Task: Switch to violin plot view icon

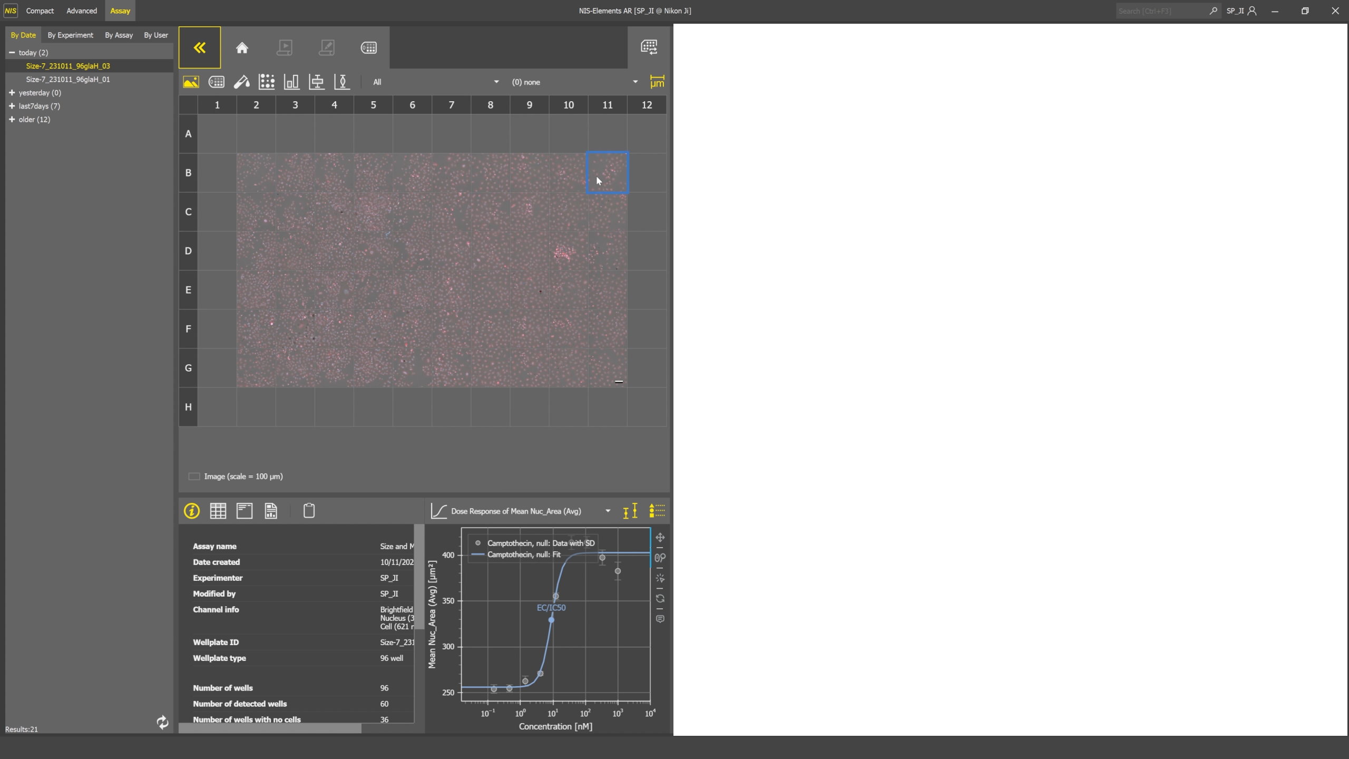Action: click(x=342, y=82)
